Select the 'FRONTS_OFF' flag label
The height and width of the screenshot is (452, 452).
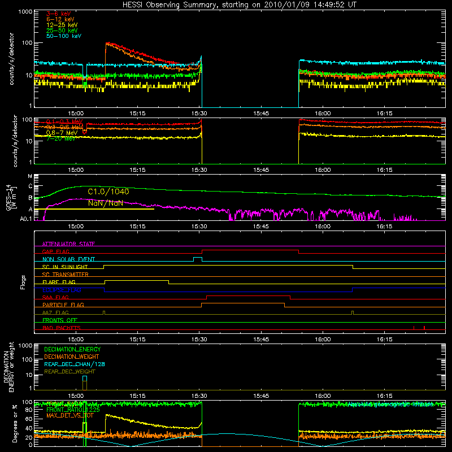[60, 320]
